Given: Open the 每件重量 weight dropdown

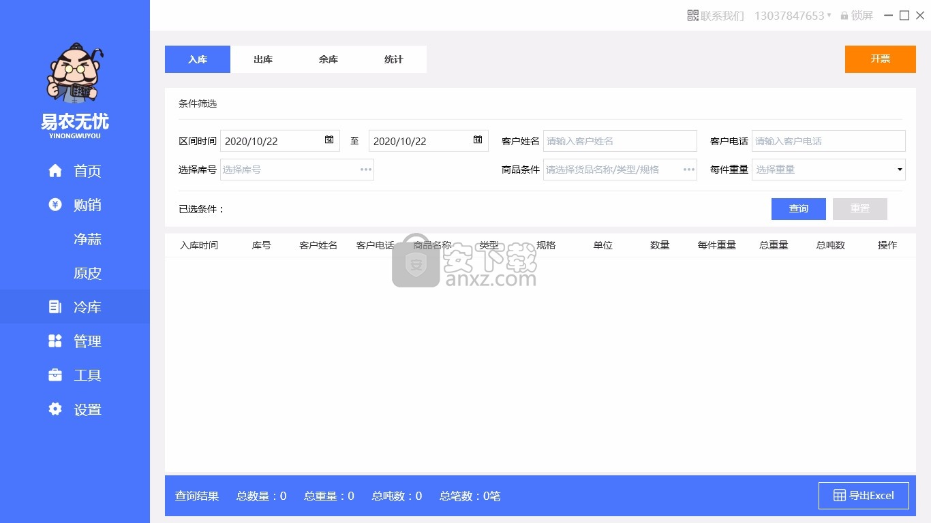Looking at the screenshot, I should click(829, 170).
